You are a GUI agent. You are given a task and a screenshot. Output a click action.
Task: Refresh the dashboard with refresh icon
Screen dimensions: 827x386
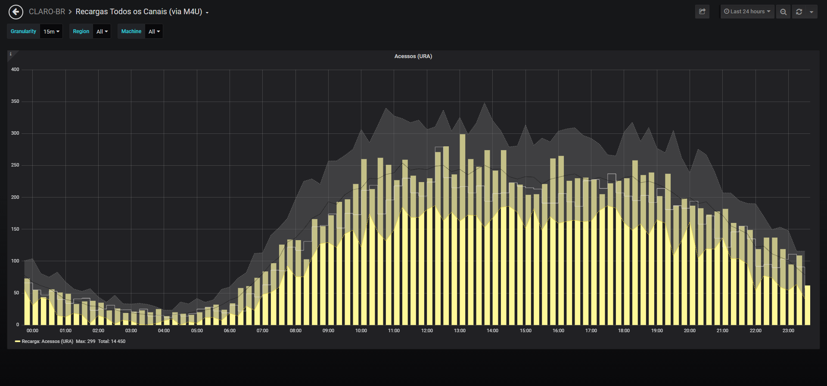tap(799, 12)
